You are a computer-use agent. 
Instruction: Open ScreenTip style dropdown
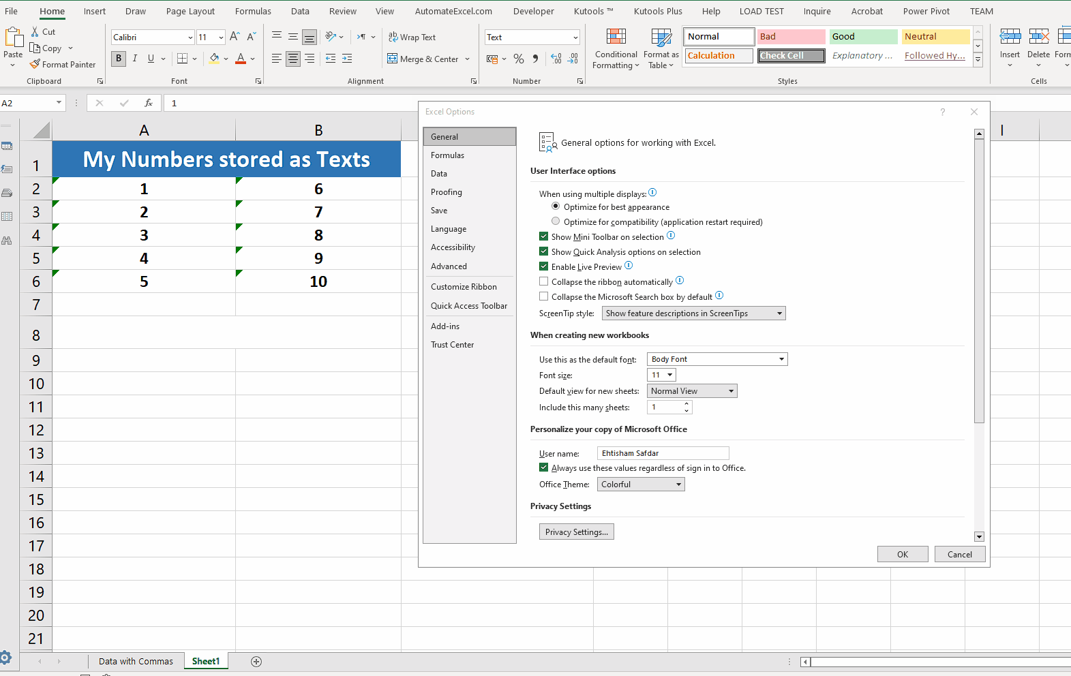click(694, 313)
